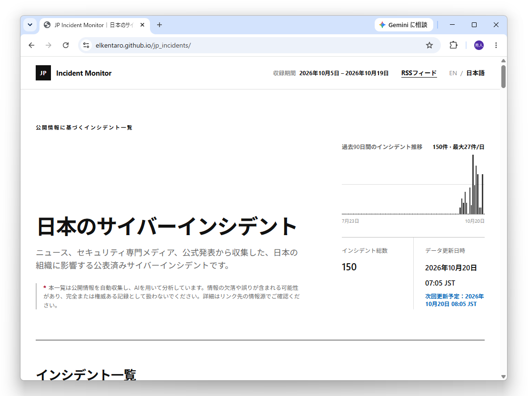
Task: Go back with the back arrow
Action: 31,45
